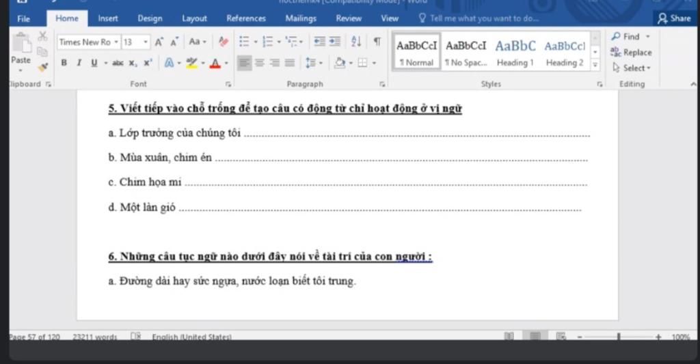Apply text highlight color
The width and height of the screenshot is (700, 364).
tap(191, 63)
